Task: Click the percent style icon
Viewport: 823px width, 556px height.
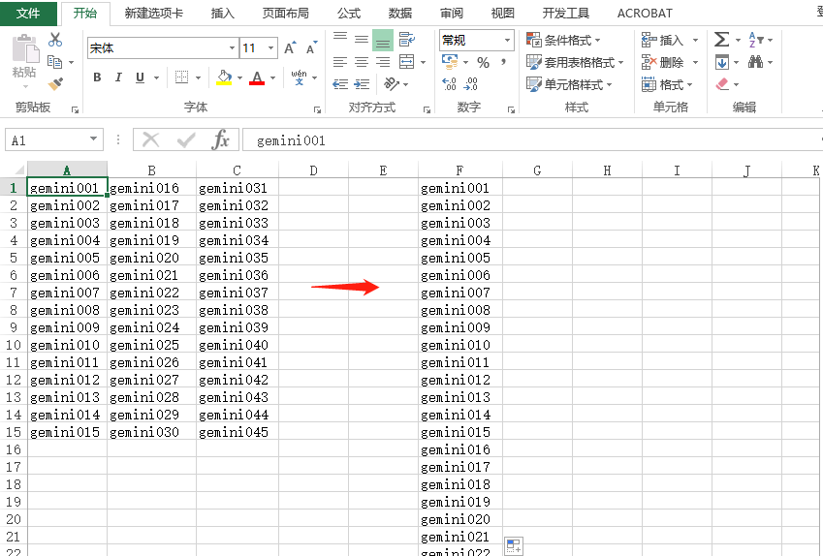Action: [x=482, y=62]
